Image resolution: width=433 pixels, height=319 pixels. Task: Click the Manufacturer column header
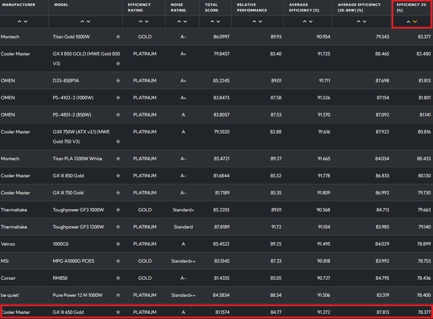19,5
